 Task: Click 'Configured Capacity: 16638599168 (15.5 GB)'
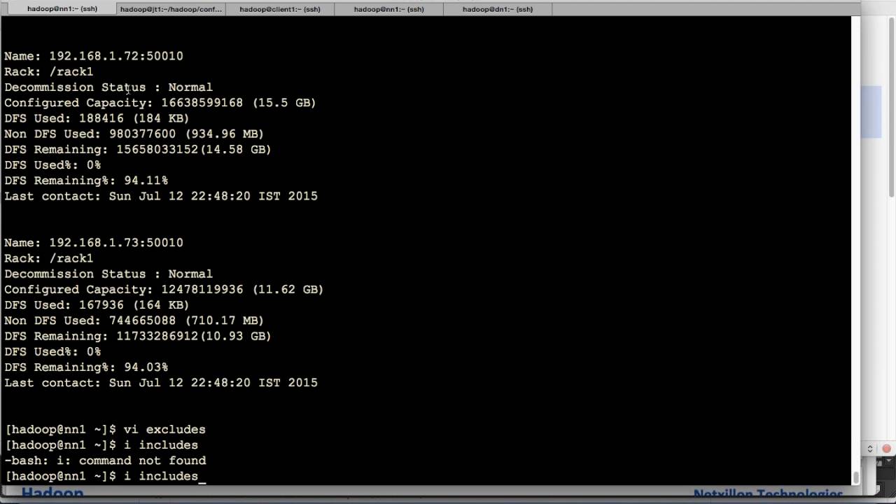(x=160, y=103)
